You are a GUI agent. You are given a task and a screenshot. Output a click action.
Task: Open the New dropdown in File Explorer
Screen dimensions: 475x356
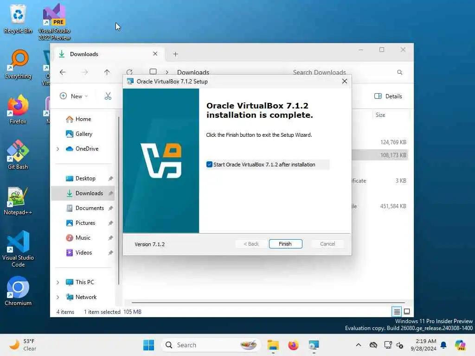pyautogui.click(x=74, y=96)
